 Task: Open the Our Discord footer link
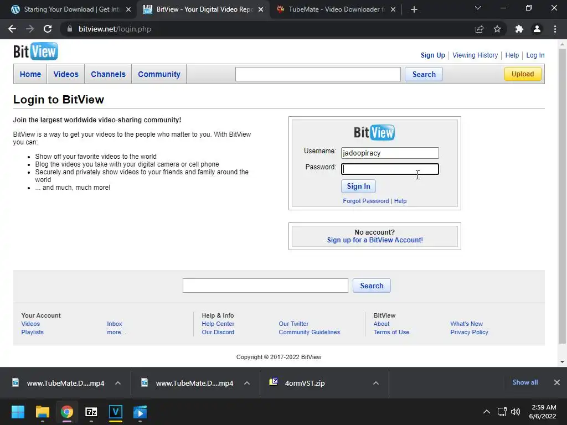(218, 332)
